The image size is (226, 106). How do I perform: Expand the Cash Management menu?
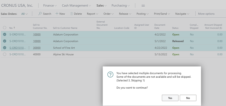tap(76, 5)
